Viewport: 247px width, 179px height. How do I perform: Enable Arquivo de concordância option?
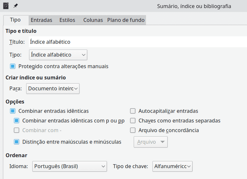click(x=133, y=130)
